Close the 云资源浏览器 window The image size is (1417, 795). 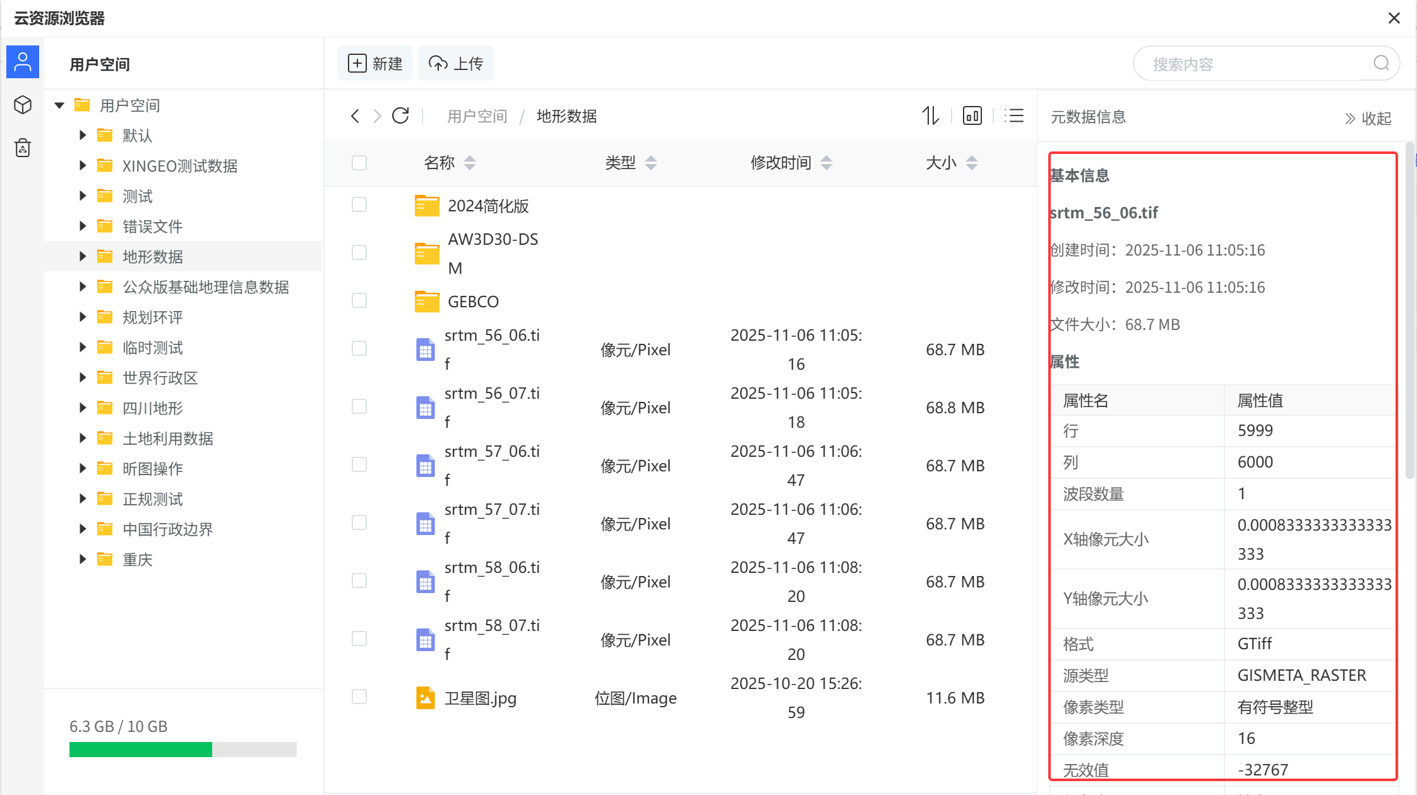(x=1394, y=18)
